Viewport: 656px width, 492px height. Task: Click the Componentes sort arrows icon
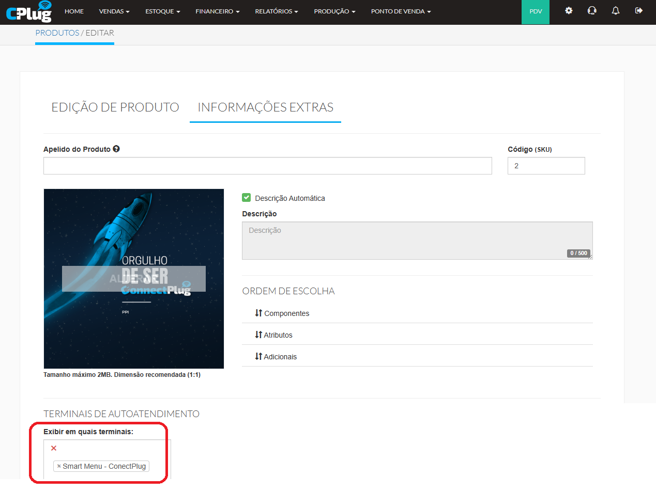click(x=258, y=313)
